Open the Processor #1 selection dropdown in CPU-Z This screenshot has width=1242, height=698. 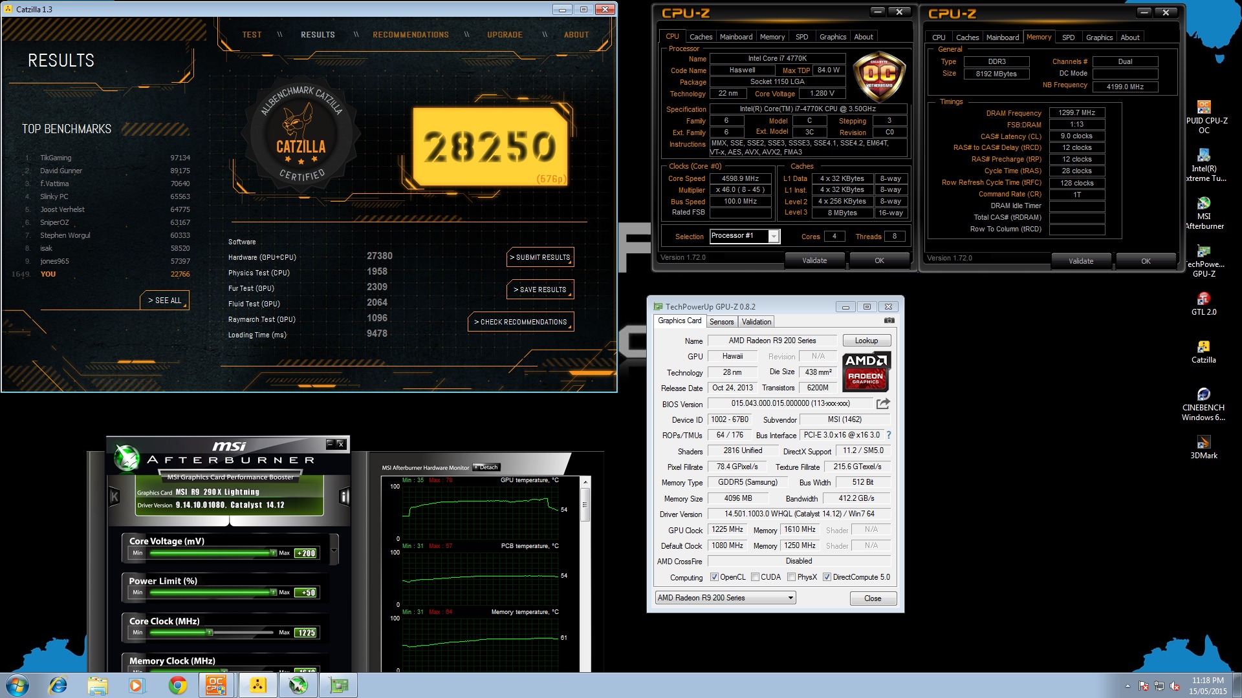(774, 237)
